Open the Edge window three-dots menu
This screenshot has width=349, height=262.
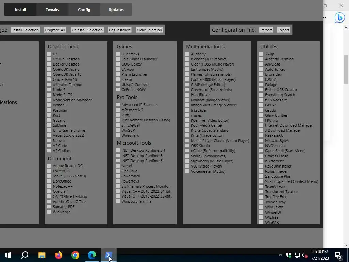(325, 17)
